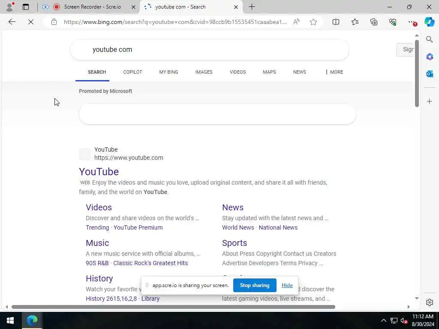Open the Copilot sidebar icon
Screen dimensions: 439x329
(429, 22)
